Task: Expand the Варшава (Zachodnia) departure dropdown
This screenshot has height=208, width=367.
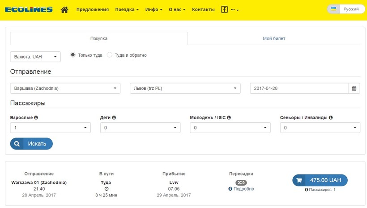Action: pyautogui.click(x=65, y=88)
